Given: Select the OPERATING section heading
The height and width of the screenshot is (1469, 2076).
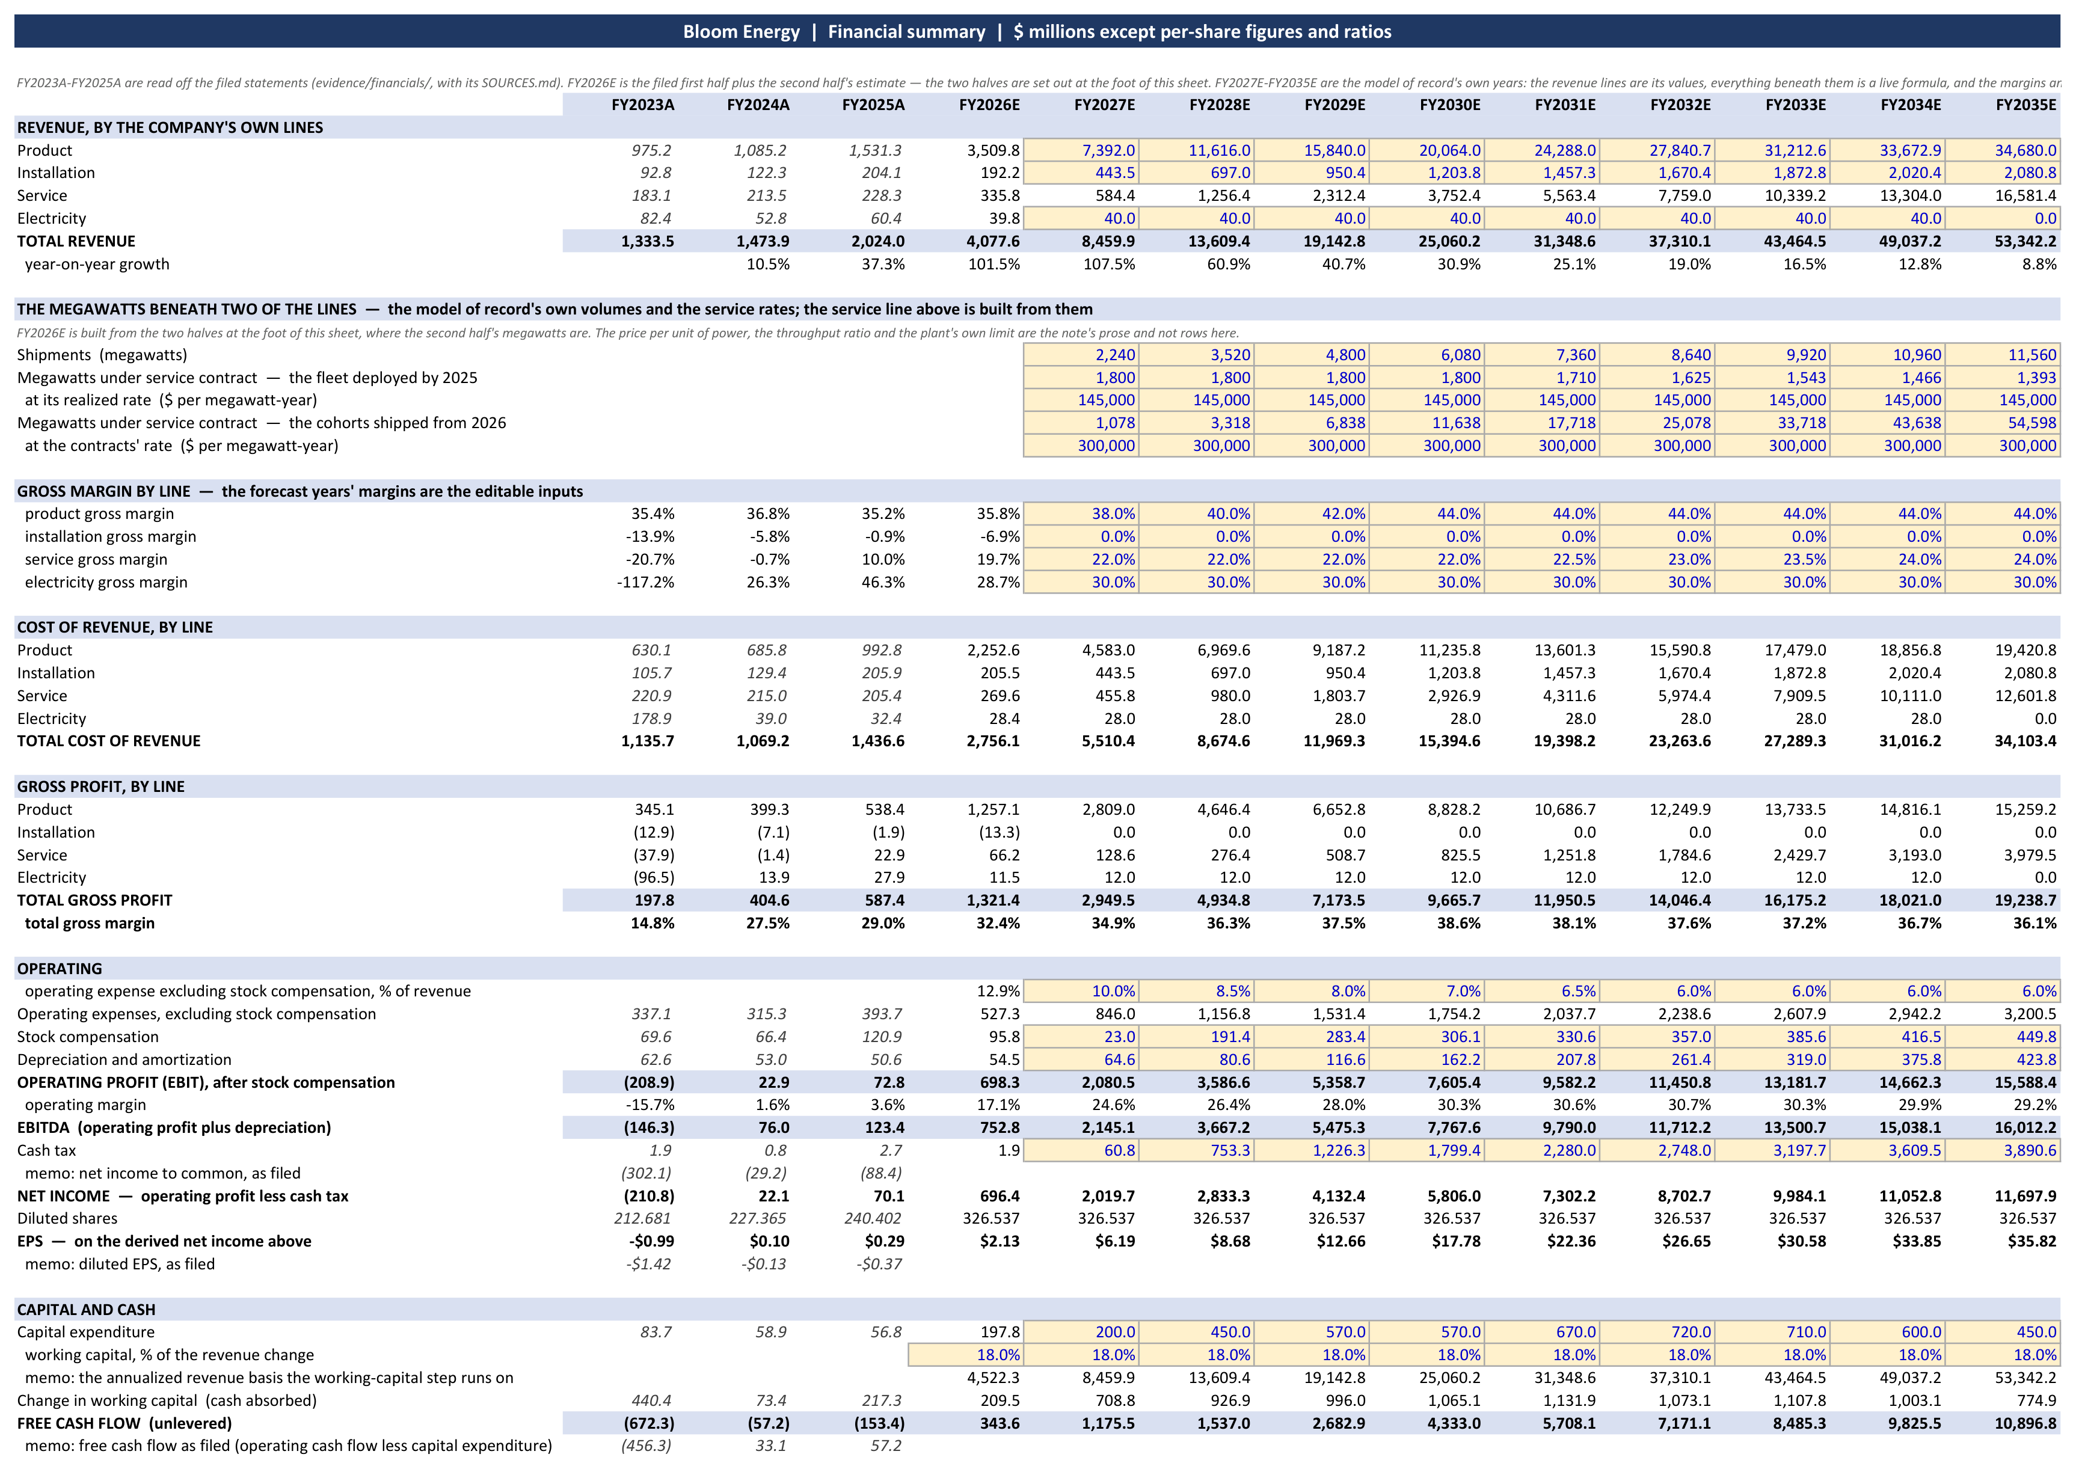Looking at the screenshot, I should click(x=60, y=969).
